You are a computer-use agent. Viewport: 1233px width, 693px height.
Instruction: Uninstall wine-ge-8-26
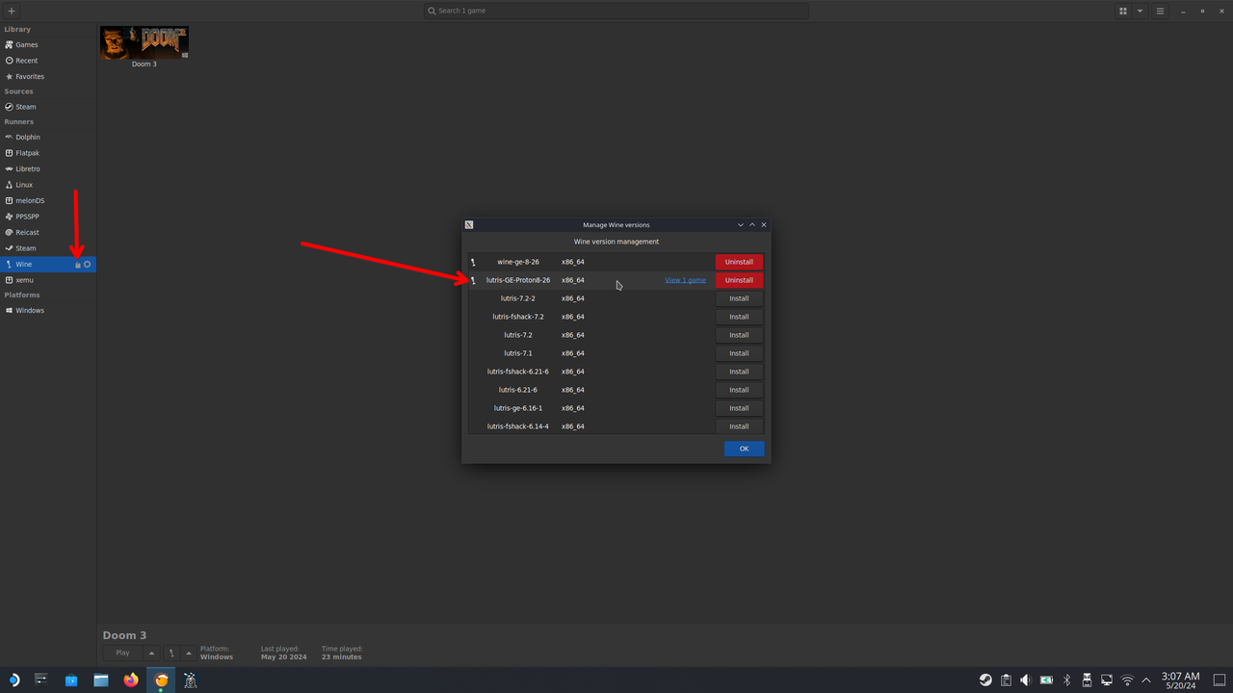(x=739, y=262)
